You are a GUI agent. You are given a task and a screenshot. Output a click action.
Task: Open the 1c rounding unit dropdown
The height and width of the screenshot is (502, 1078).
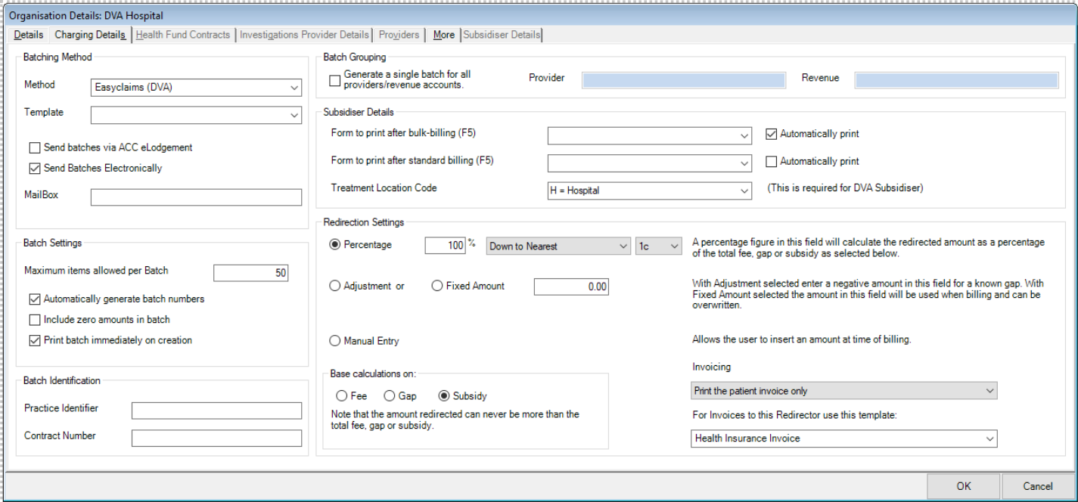pos(659,246)
